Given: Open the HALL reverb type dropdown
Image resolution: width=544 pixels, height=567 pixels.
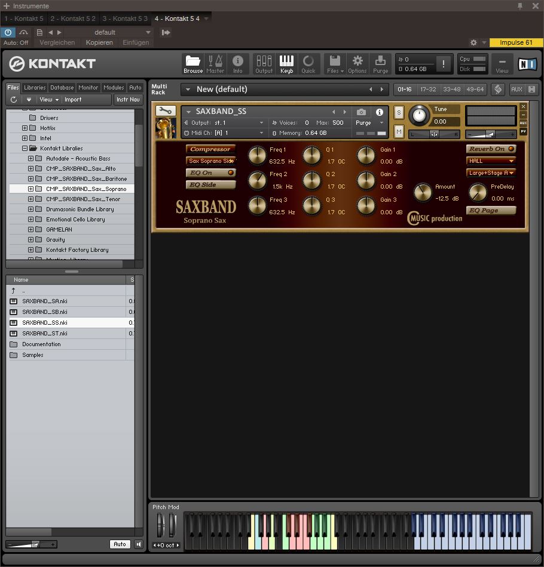Looking at the screenshot, I should click(491, 161).
